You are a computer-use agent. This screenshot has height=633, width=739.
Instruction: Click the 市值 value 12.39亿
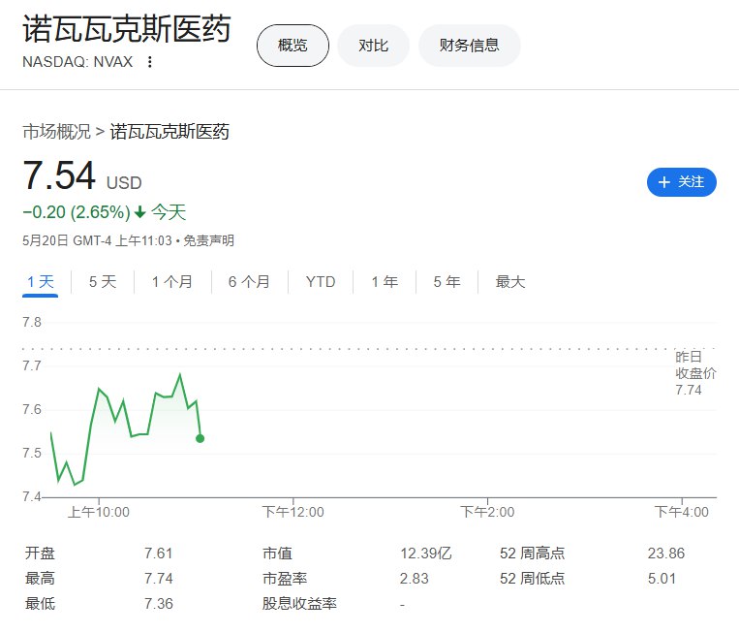(x=425, y=553)
